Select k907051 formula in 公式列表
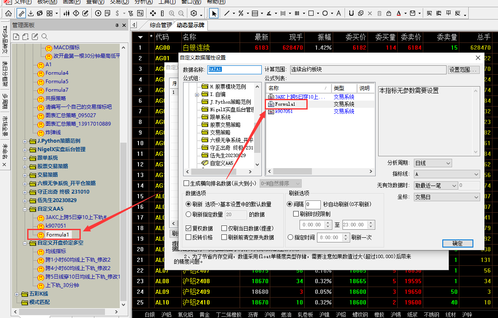The width and height of the screenshot is (498, 318). [x=284, y=111]
